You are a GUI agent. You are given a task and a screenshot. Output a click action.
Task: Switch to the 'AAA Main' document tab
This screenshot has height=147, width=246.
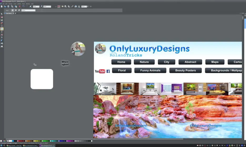9,13
